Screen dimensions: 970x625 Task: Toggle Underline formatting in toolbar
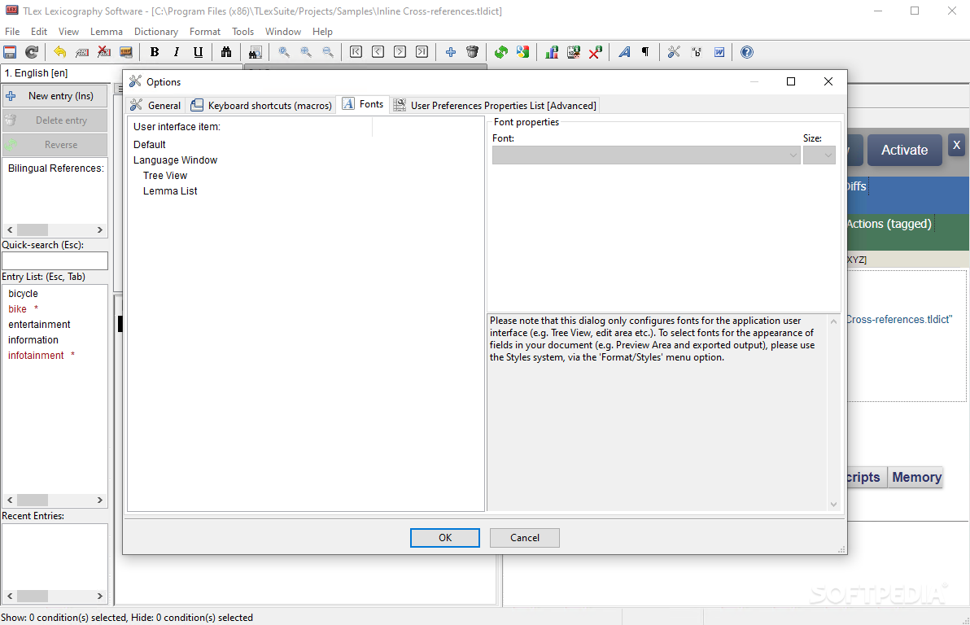pos(198,52)
